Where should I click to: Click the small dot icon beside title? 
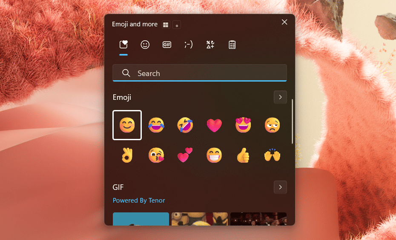pos(177,25)
